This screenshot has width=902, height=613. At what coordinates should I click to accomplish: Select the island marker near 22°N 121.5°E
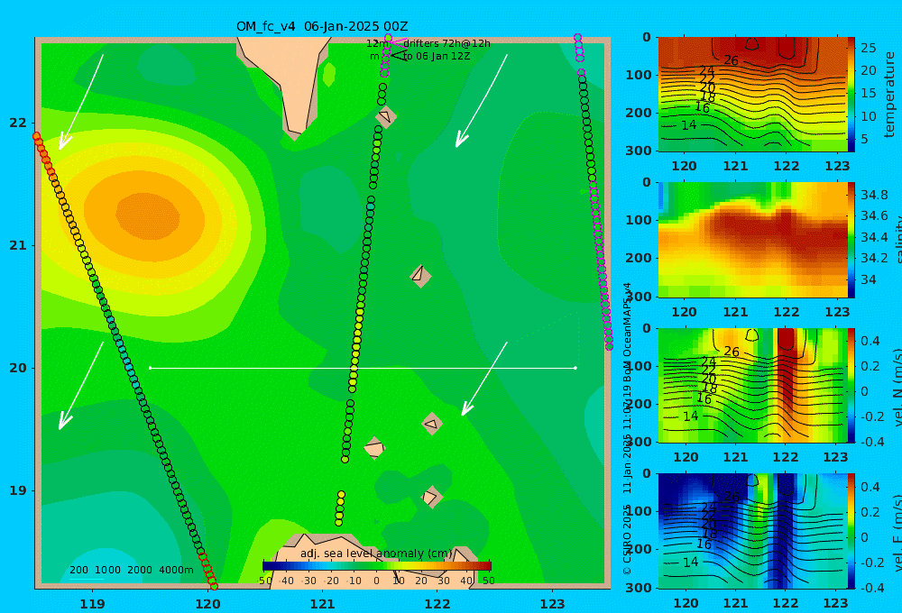[386, 116]
